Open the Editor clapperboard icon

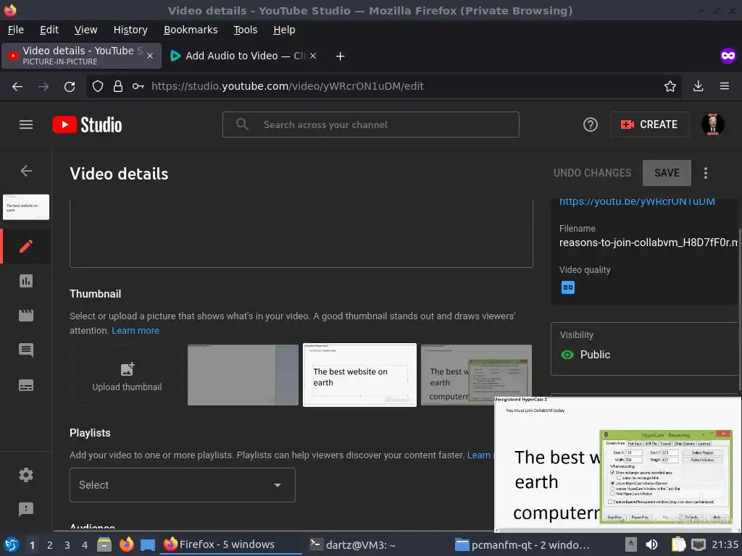pyautogui.click(x=26, y=316)
